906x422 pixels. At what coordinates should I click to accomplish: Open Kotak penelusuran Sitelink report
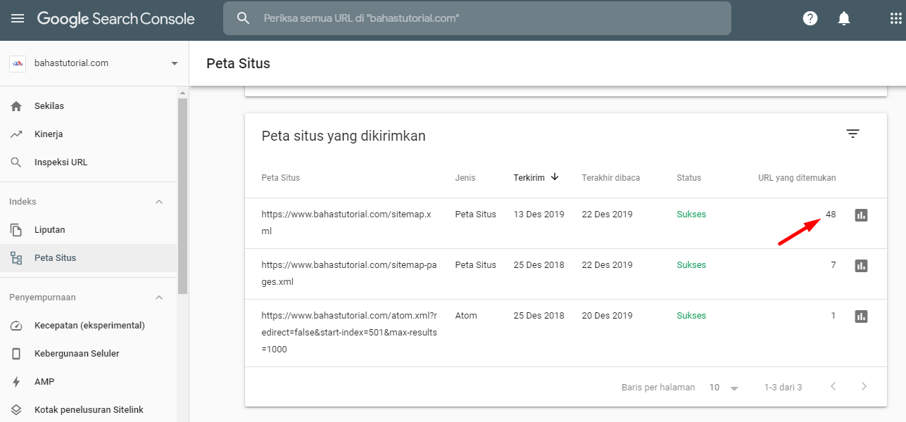coord(89,410)
